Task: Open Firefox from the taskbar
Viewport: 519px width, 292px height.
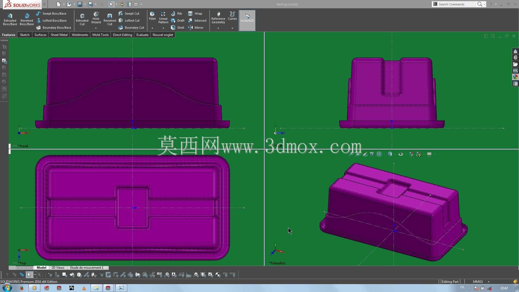Action: 22,288
